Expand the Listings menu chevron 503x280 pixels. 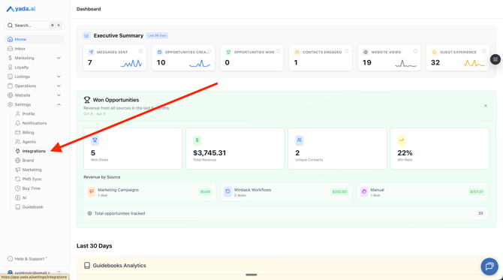(x=59, y=77)
